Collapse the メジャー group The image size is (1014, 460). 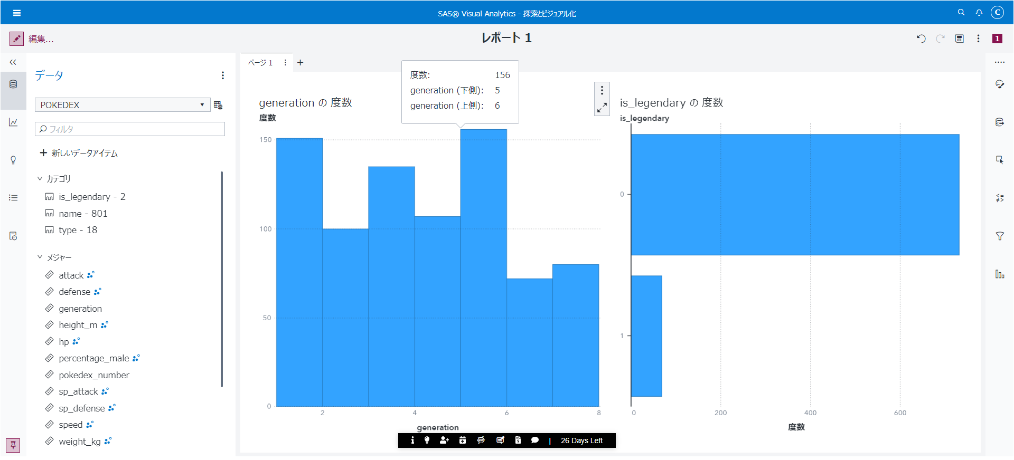pos(40,257)
